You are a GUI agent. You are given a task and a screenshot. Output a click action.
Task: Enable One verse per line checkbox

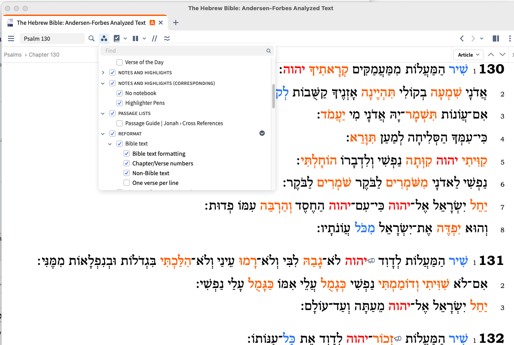[127, 183]
